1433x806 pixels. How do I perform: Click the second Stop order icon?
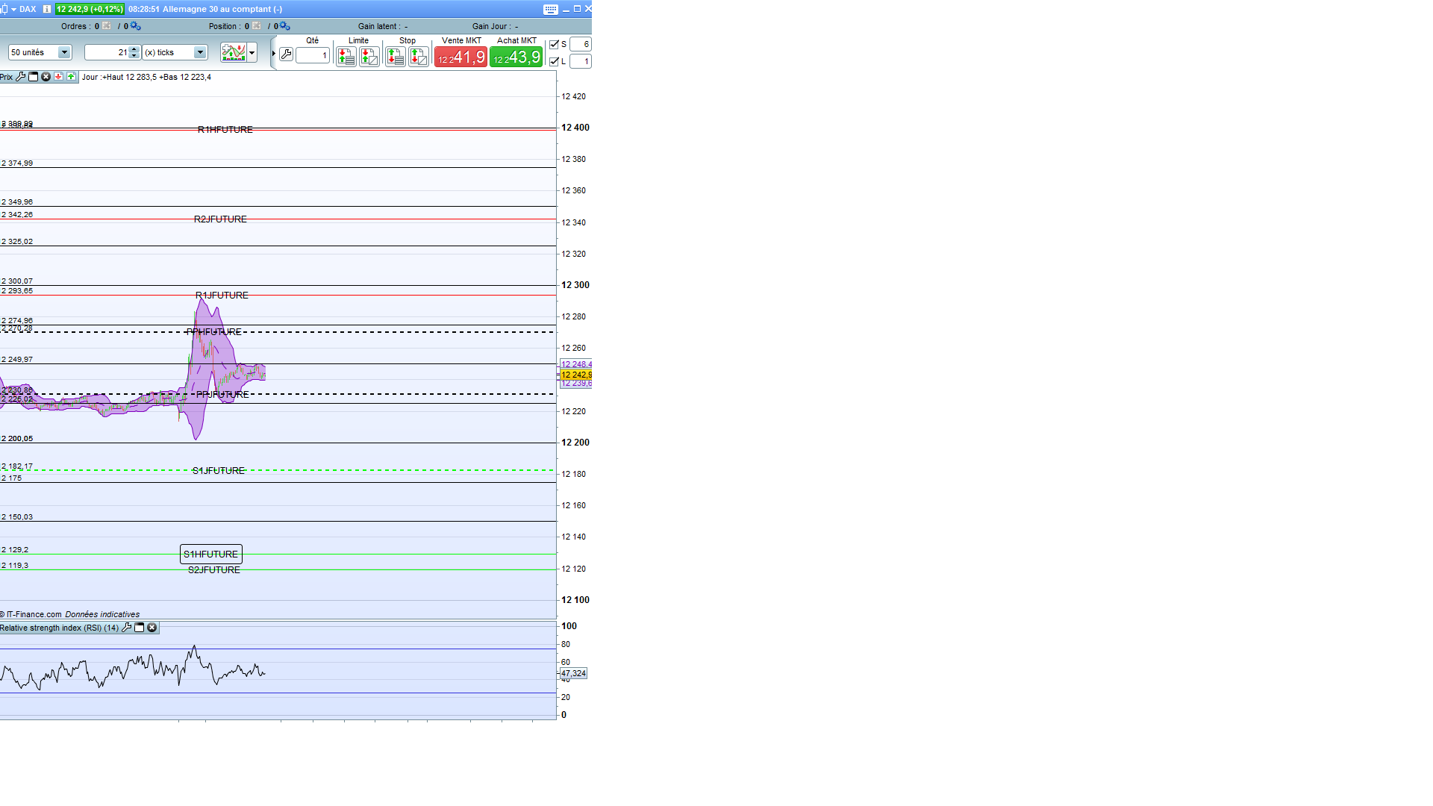[419, 57]
